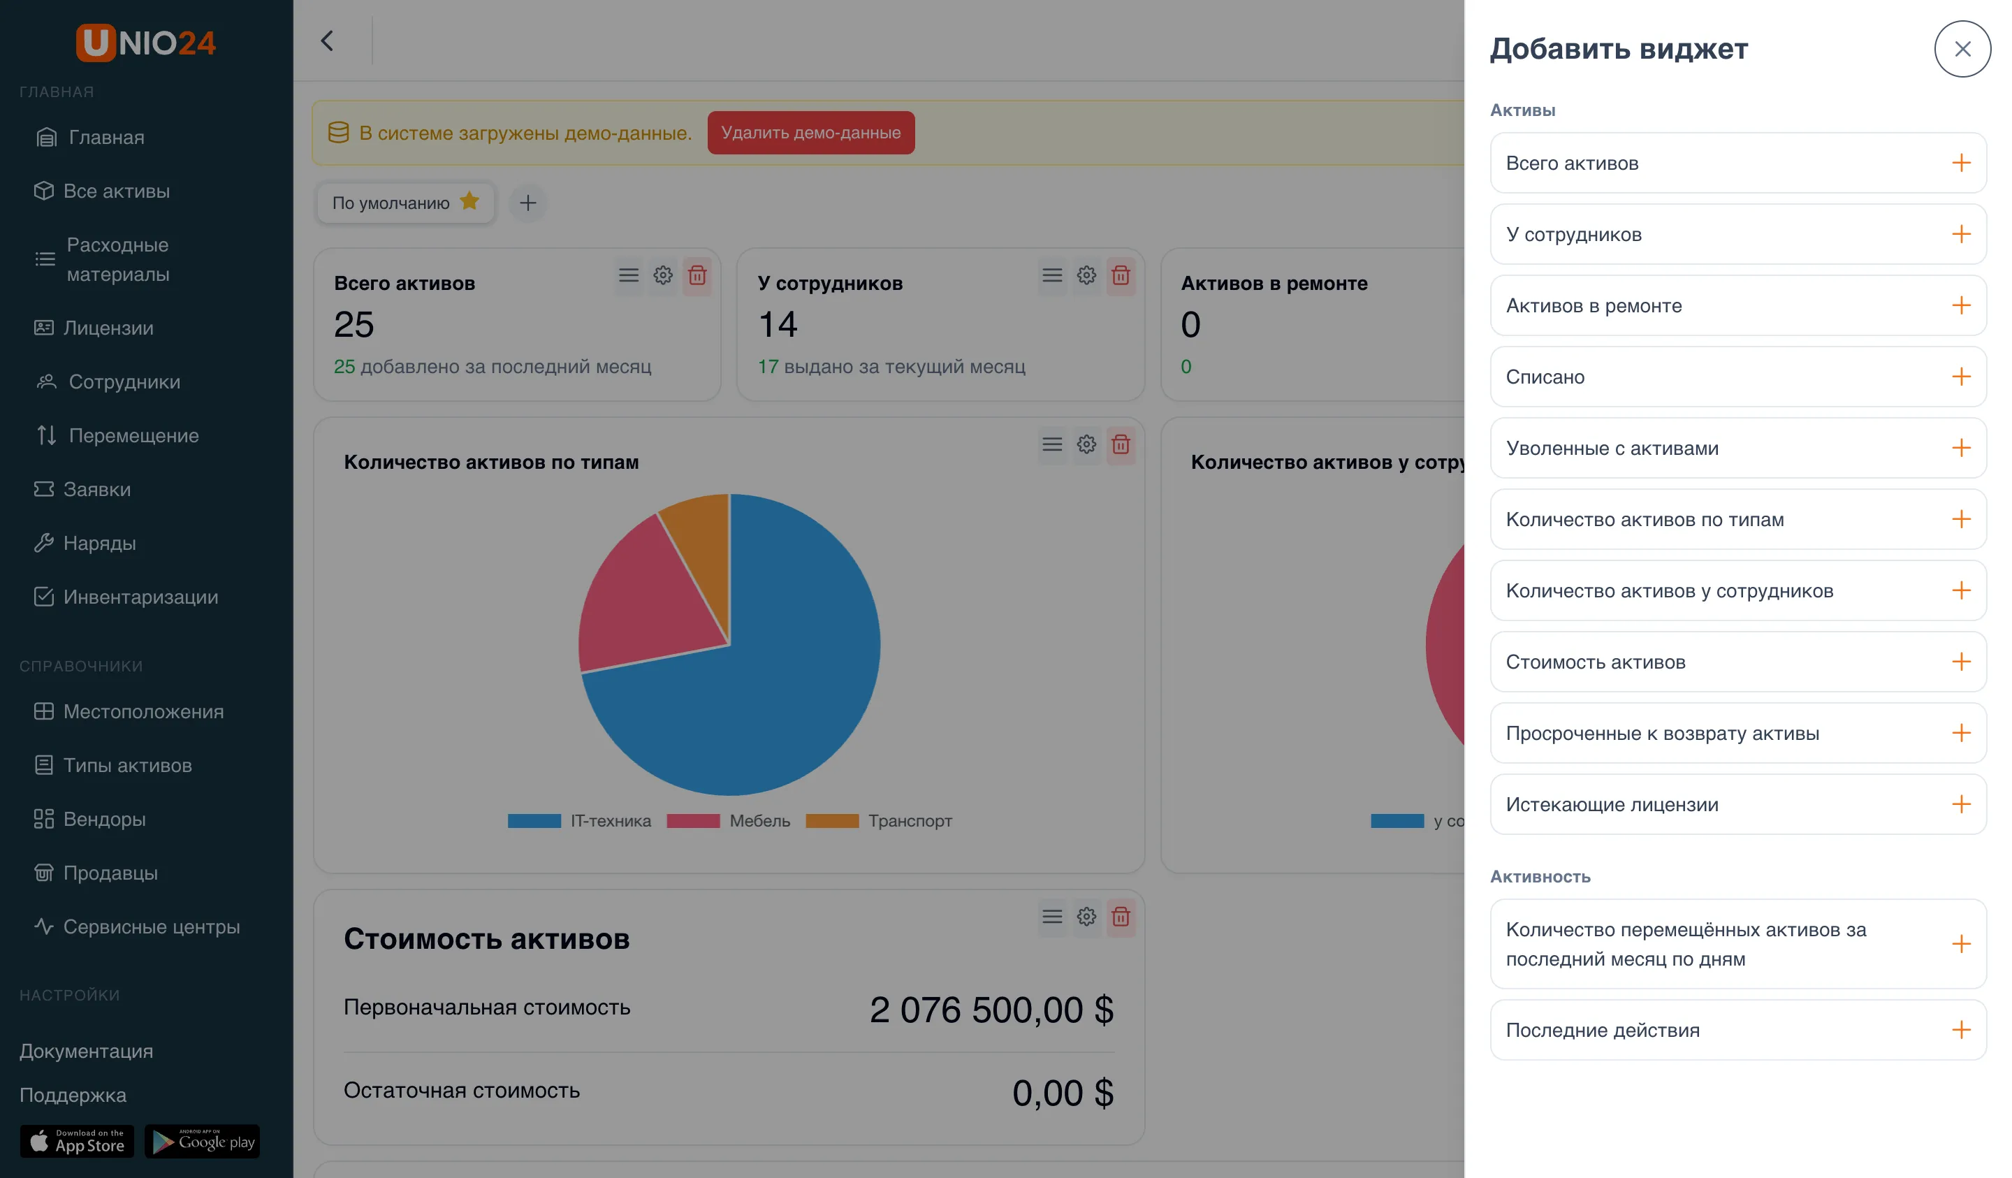The height and width of the screenshot is (1178, 2012).
Task: Collapse the sidebar with back chevron
Action: point(328,41)
